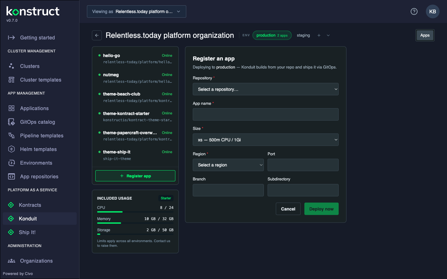This screenshot has width=447, height=279.
Task: Go back with the left arrow button
Action: click(97, 35)
